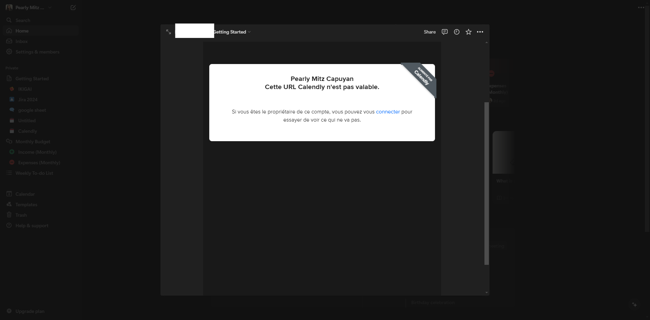Click google sheet page icon
This screenshot has width=650, height=320.
pos(12,110)
